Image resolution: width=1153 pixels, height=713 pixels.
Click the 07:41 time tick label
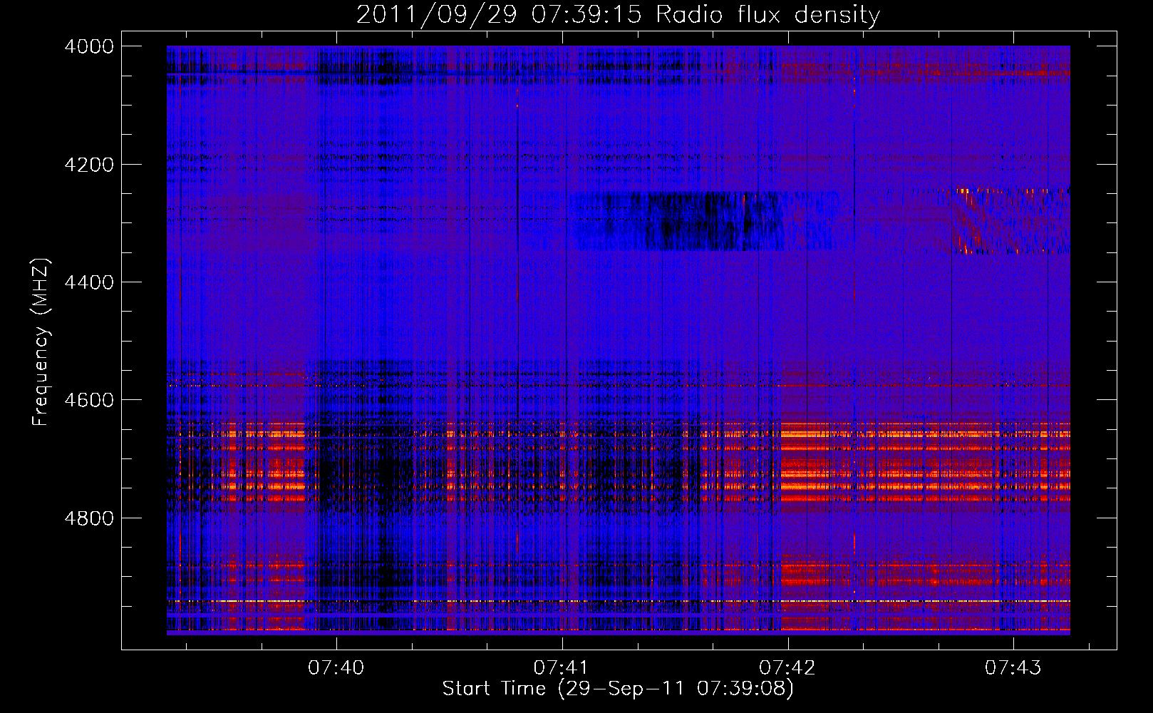coord(562,667)
